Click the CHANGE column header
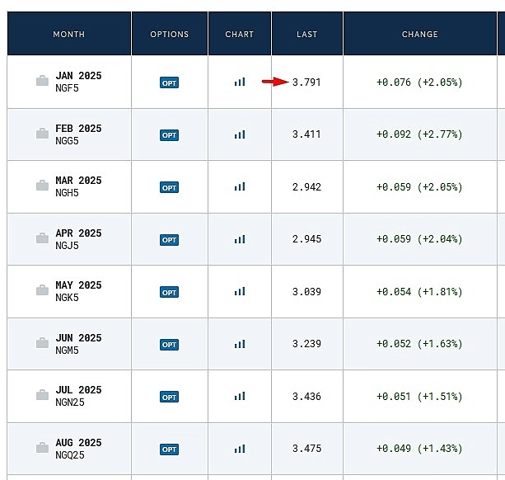 click(419, 34)
